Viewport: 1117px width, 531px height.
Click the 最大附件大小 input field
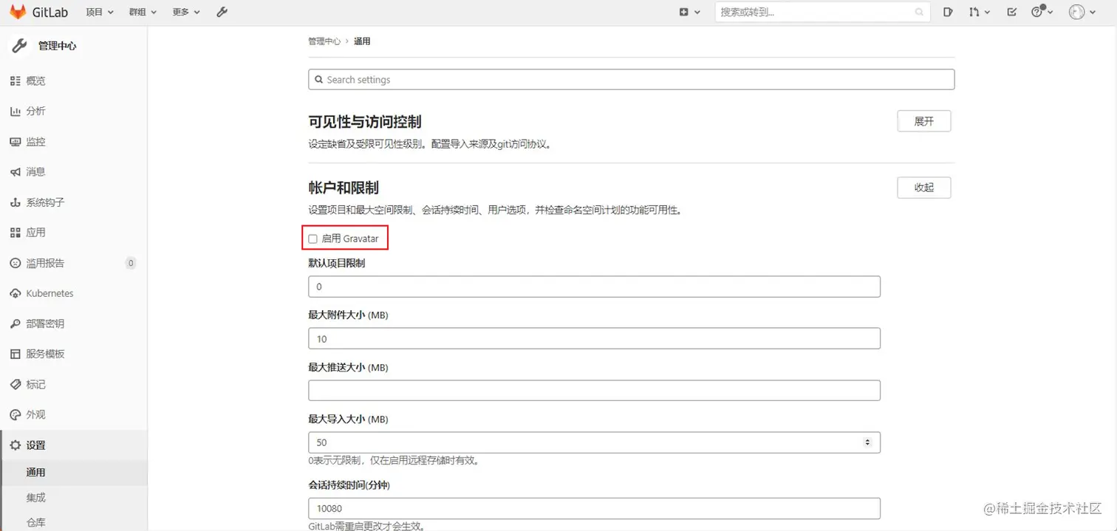[x=594, y=339]
